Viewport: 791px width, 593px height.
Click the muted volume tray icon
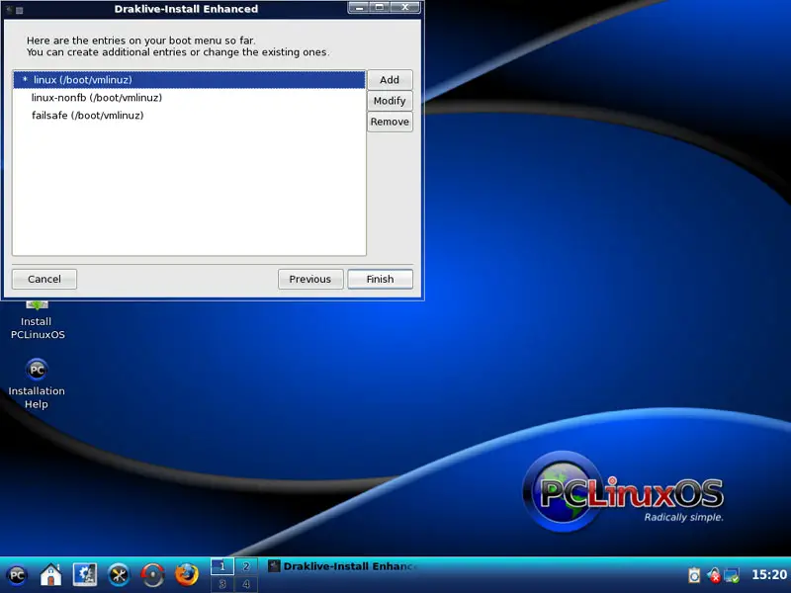pos(713,575)
